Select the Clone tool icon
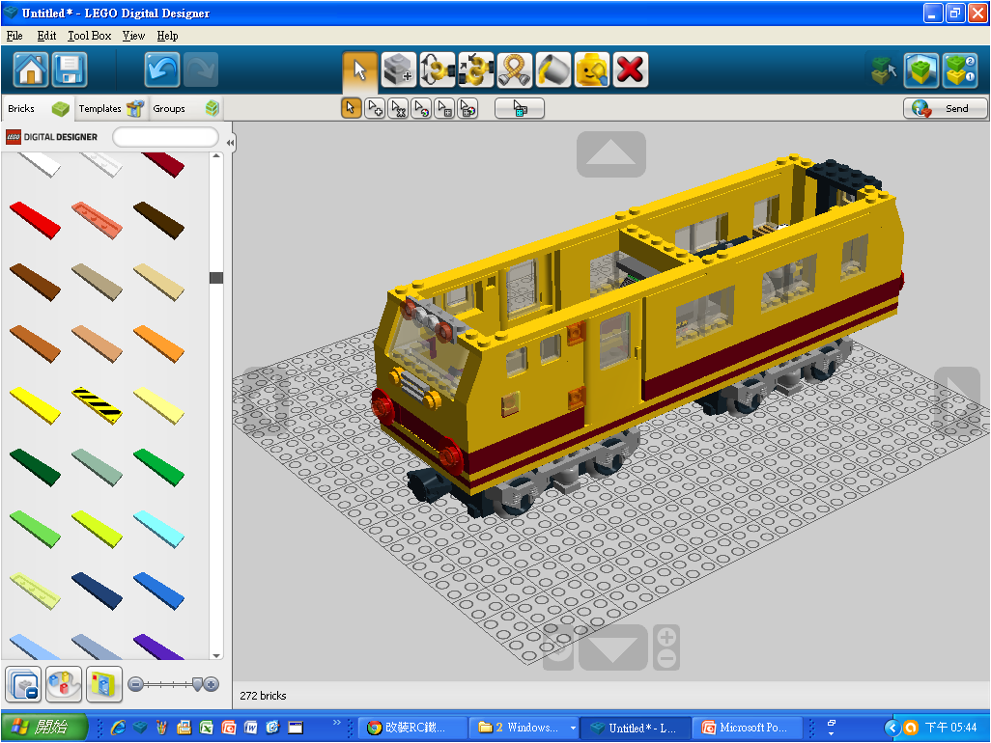This screenshot has width=991, height=743. pyautogui.click(x=399, y=69)
